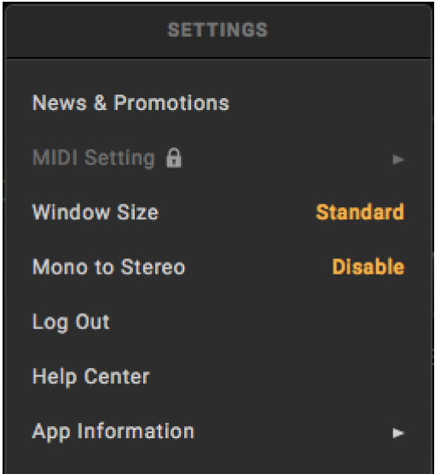Open the App Information entry
The image size is (435, 474).
pos(113,431)
